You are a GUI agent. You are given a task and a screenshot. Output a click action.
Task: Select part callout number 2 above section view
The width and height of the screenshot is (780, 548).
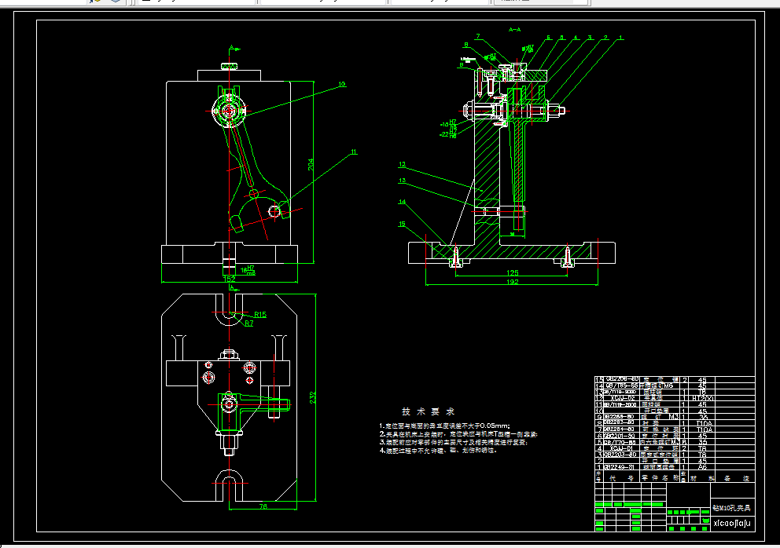(x=605, y=37)
